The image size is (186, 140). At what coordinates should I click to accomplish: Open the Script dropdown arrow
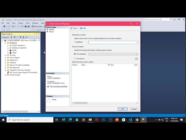pos(78,28)
